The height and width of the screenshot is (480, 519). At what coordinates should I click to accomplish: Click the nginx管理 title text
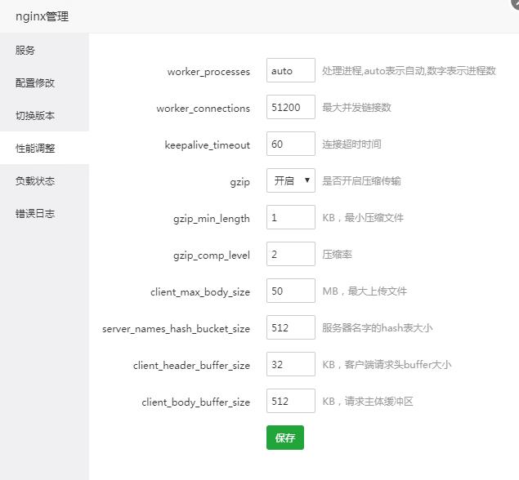coord(42,16)
